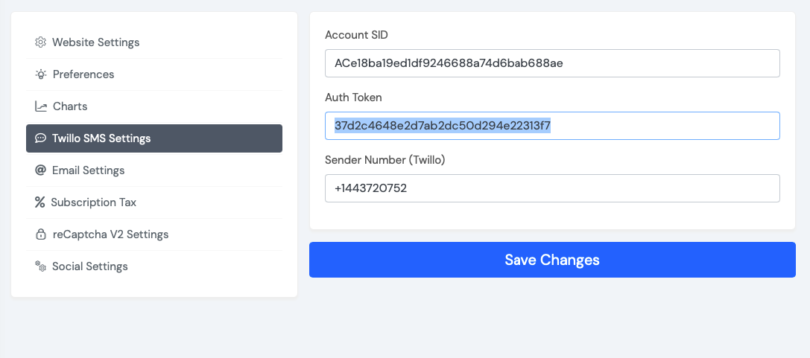Select Twillo SMS Settings menu item
Image resolution: width=810 pixels, height=358 pixels.
coord(154,138)
